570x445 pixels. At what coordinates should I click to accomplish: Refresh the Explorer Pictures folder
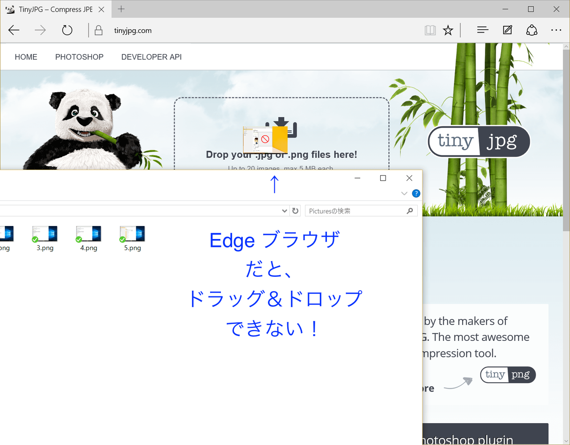295,211
